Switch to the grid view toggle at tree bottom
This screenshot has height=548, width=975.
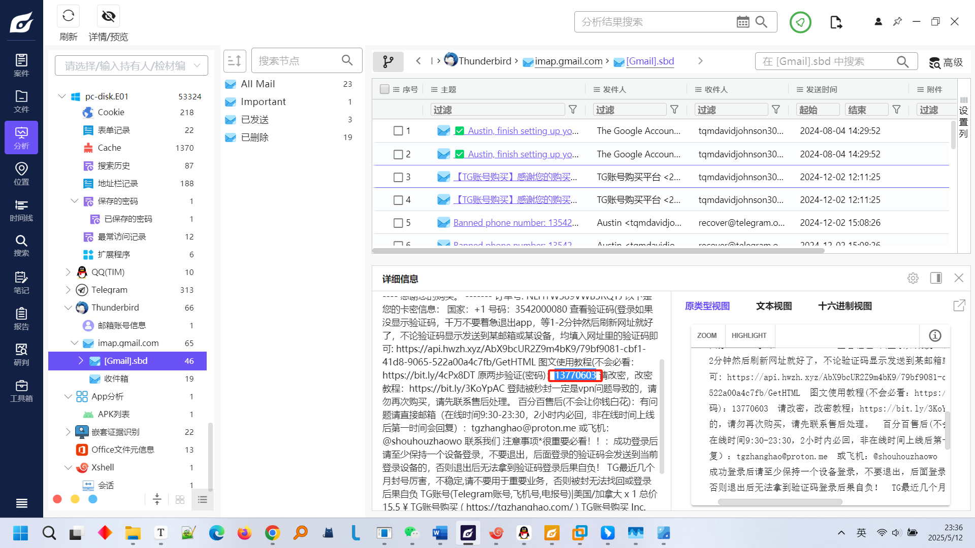(180, 500)
